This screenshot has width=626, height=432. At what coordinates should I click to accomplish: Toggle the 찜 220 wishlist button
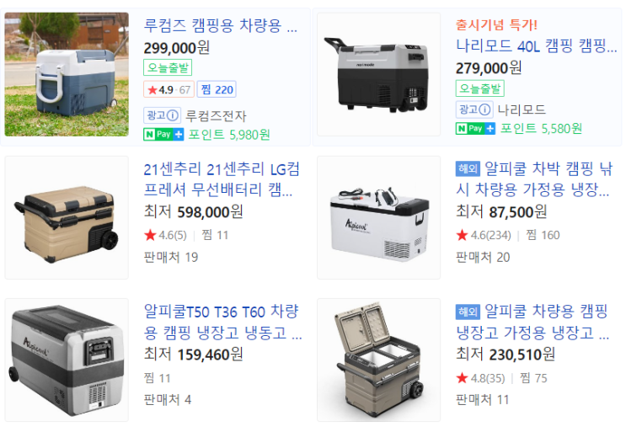(x=217, y=89)
